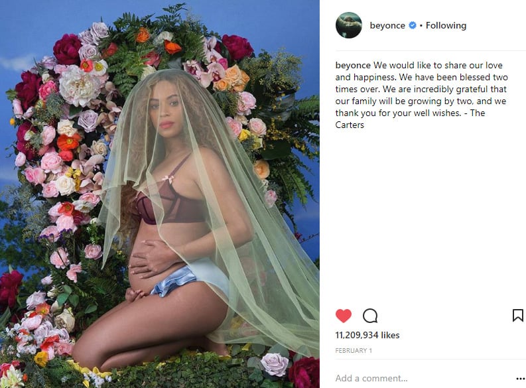
Task: Open comments via the speech bubble icon
Action: pos(370,316)
